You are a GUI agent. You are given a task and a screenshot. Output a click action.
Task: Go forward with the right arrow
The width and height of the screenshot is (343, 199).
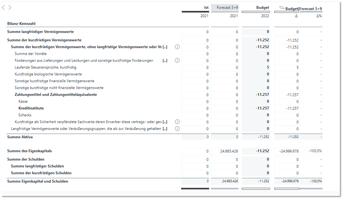(x=10, y=8)
